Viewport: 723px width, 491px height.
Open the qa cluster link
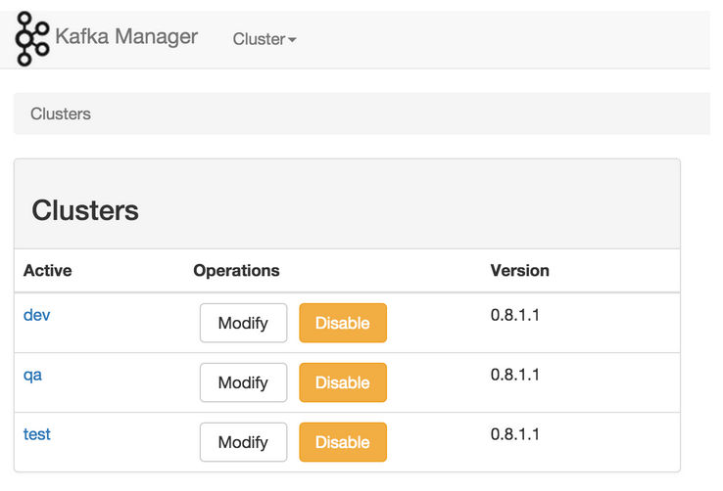32,375
